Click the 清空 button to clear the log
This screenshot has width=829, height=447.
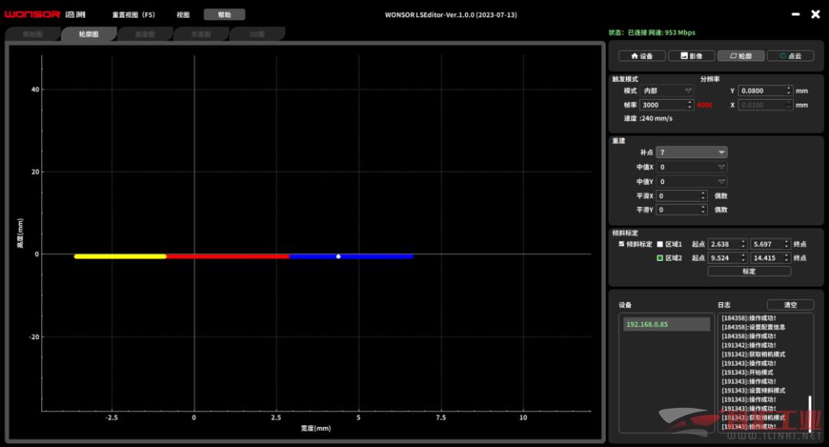coord(791,305)
